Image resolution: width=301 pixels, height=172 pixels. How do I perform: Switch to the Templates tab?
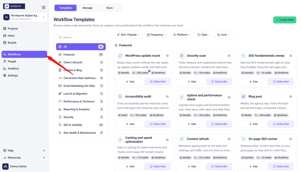(x=66, y=8)
